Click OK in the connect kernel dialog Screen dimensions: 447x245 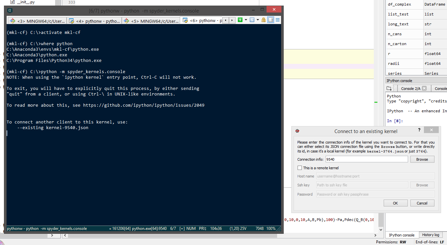coord(395,203)
